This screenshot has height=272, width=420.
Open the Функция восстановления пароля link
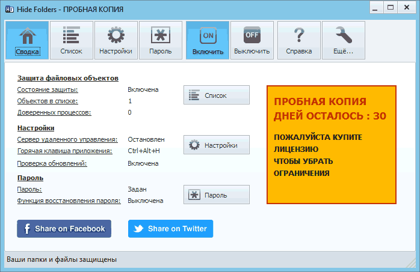[69, 201]
